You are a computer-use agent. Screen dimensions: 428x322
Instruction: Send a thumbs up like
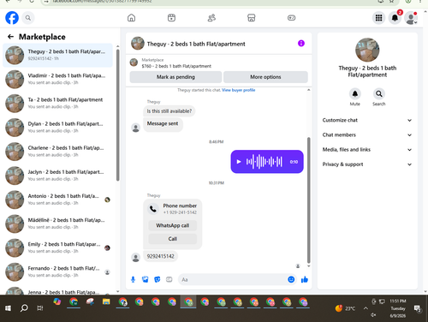click(305, 279)
